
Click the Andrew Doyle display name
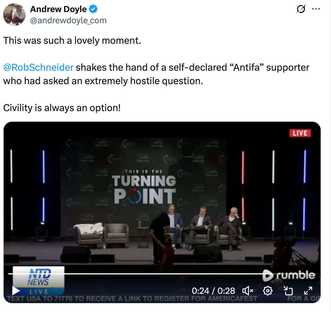coord(58,9)
